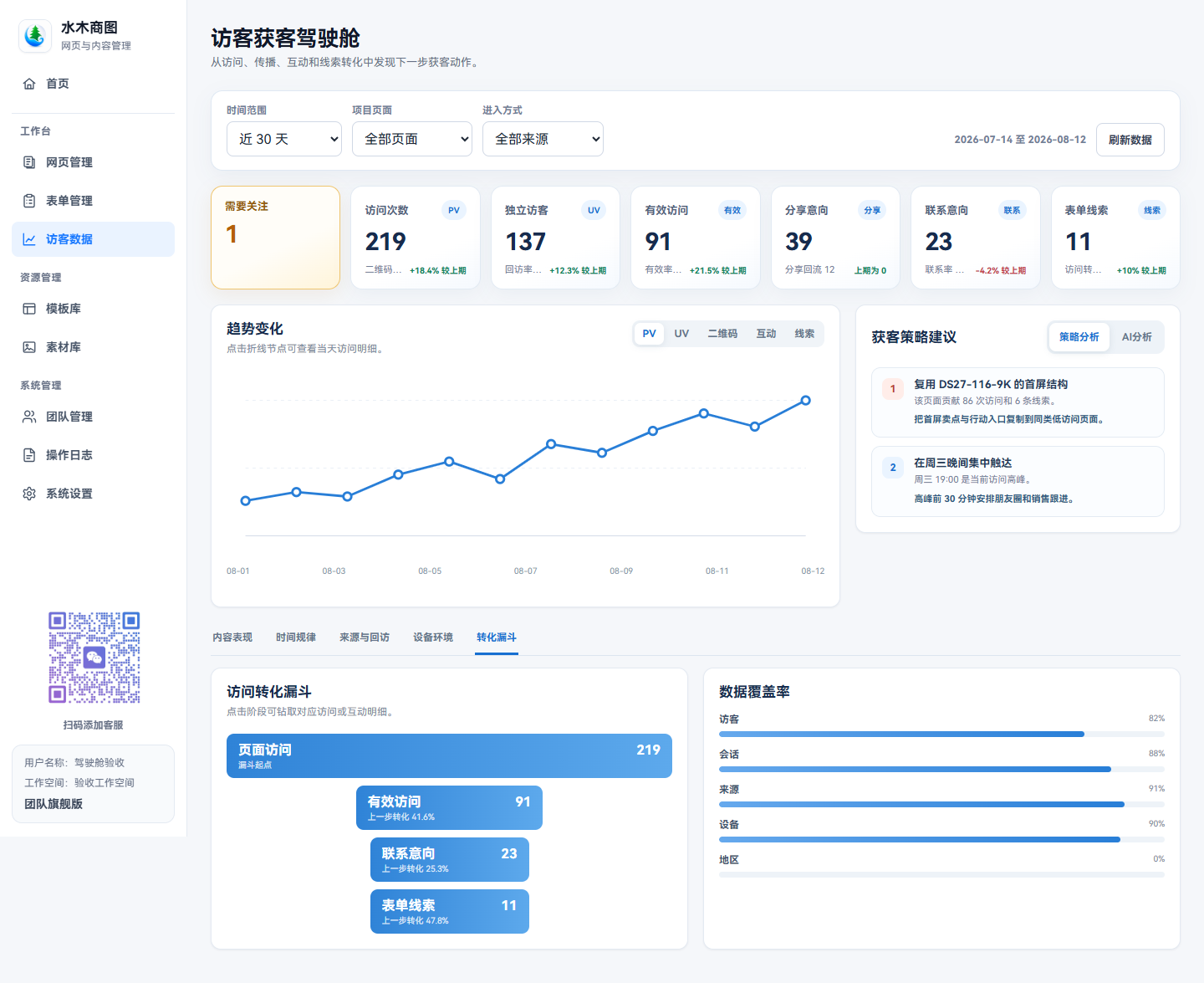The width and height of the screenshot is (1204, 983).
Task: Open the 进入方式 dropdown 全部来源
Action: [x=543, y=139]
